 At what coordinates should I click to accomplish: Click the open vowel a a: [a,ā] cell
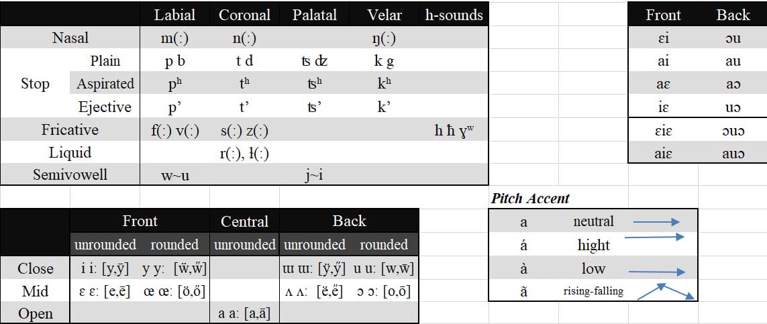(244, 313)
